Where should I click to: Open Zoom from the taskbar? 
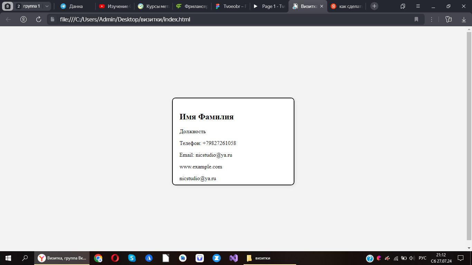(217, 258)
